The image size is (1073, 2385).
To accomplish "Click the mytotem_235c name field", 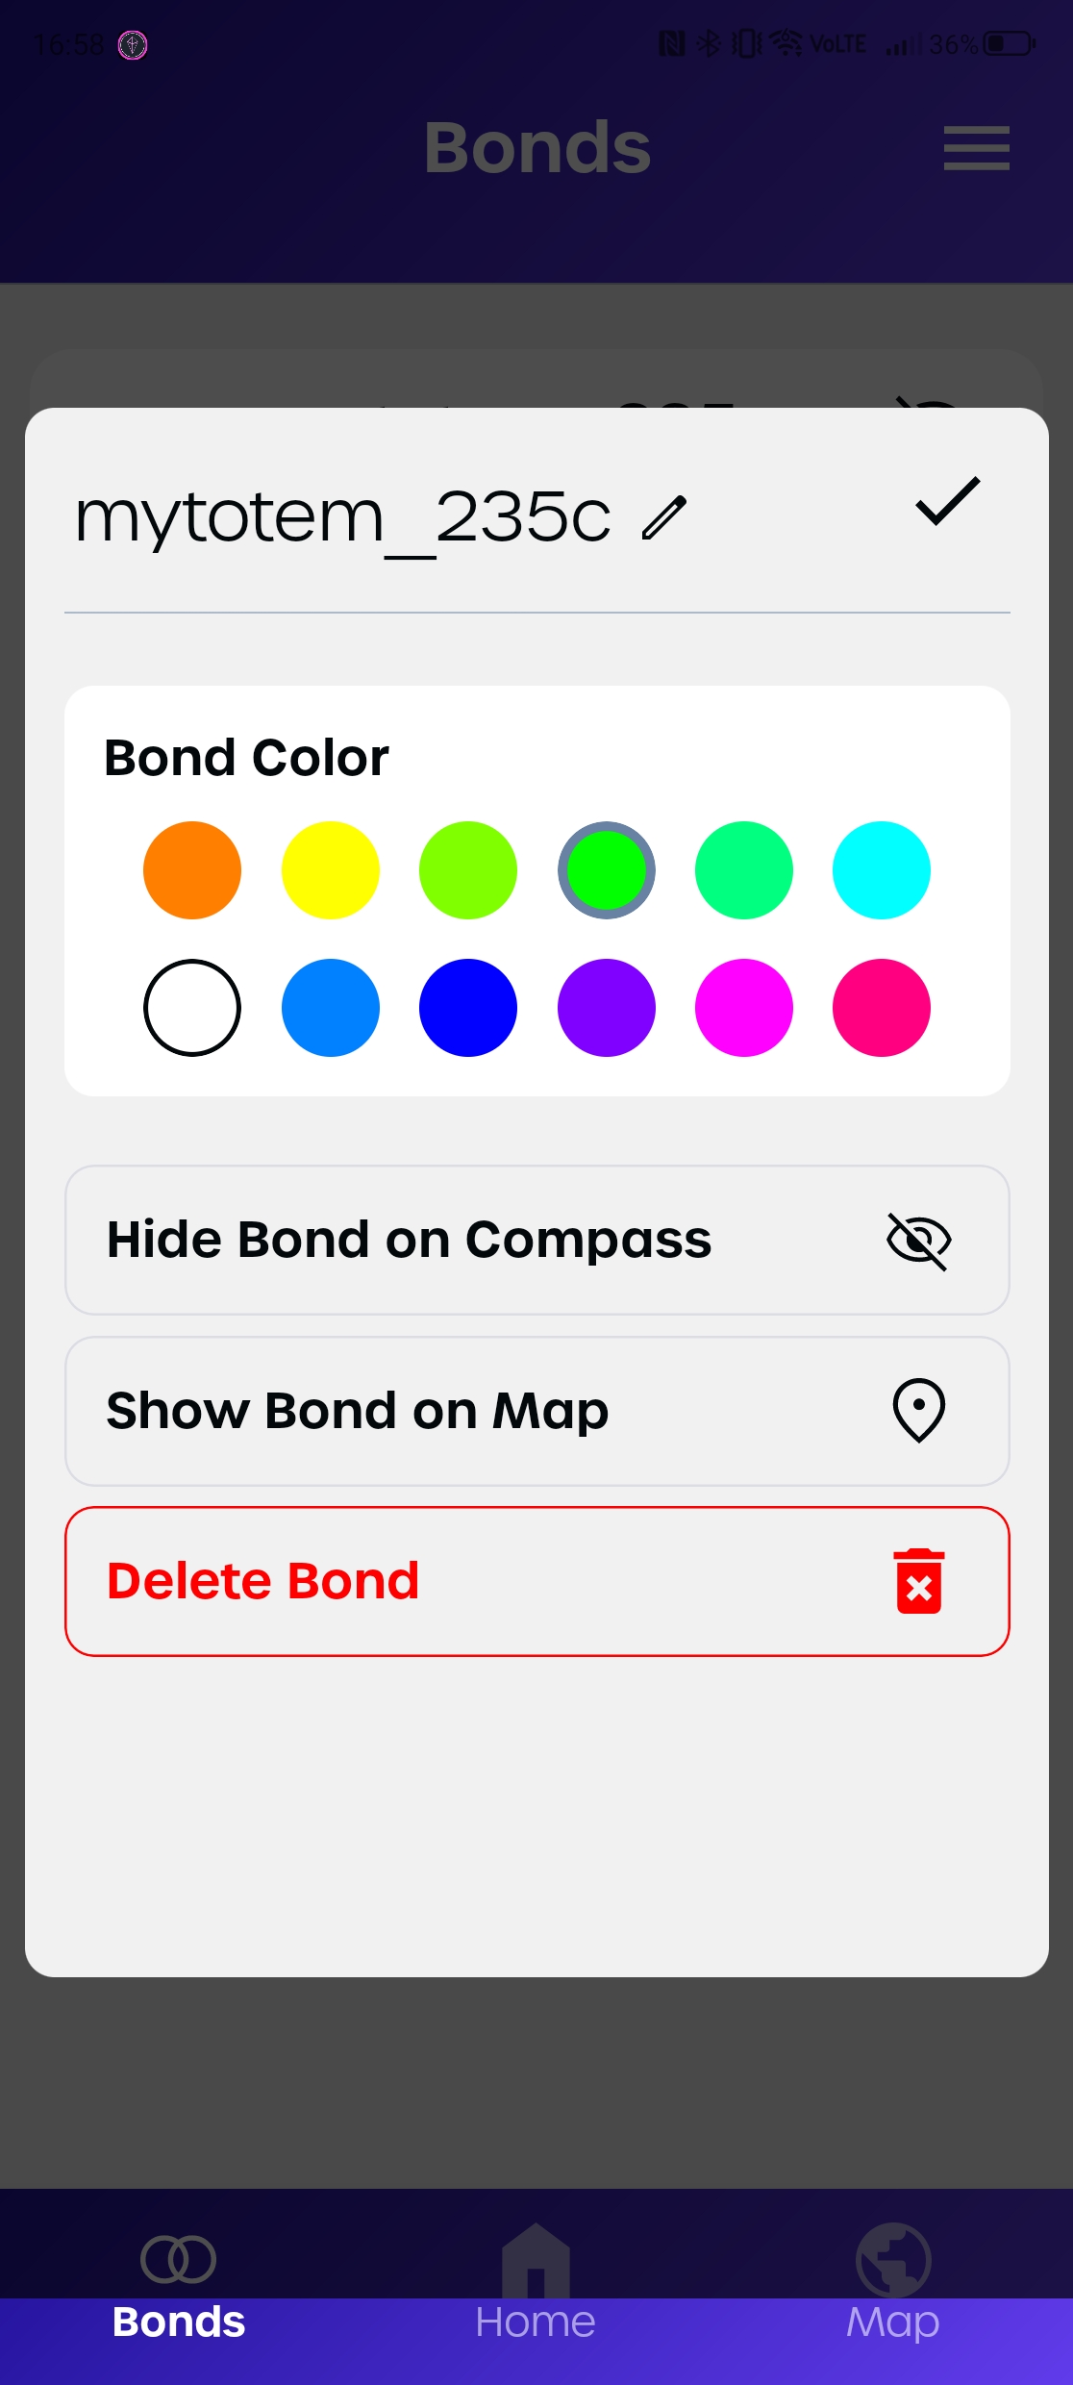I will (343, 517).
